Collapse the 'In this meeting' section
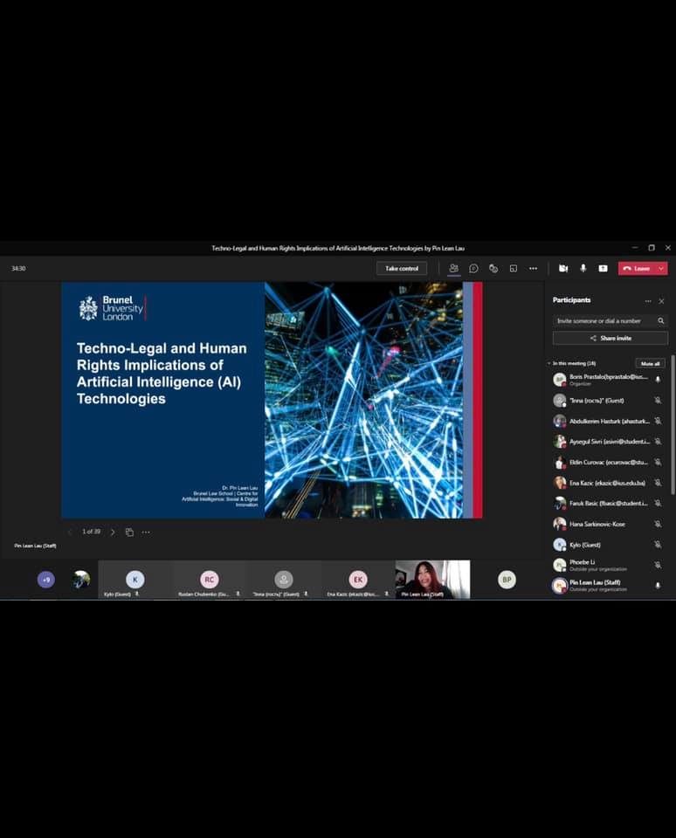Image resolution: width=676 pixels, height=838 pixels. tap(548, 363)
